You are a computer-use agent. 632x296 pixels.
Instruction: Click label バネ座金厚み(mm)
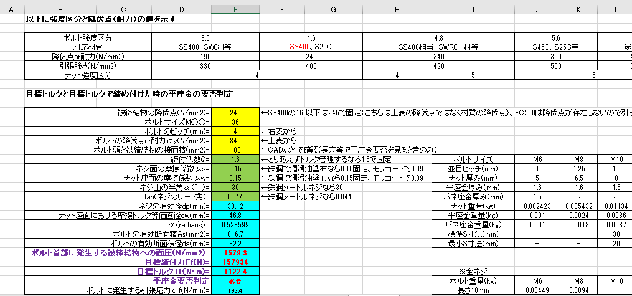point(473,197)
